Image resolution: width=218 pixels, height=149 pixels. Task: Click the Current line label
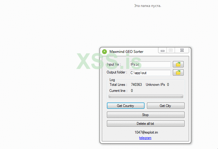(118, 91)
